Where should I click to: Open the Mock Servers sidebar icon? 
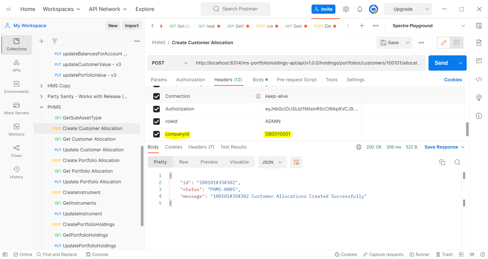pyautogui.click(x=17, y=108)
